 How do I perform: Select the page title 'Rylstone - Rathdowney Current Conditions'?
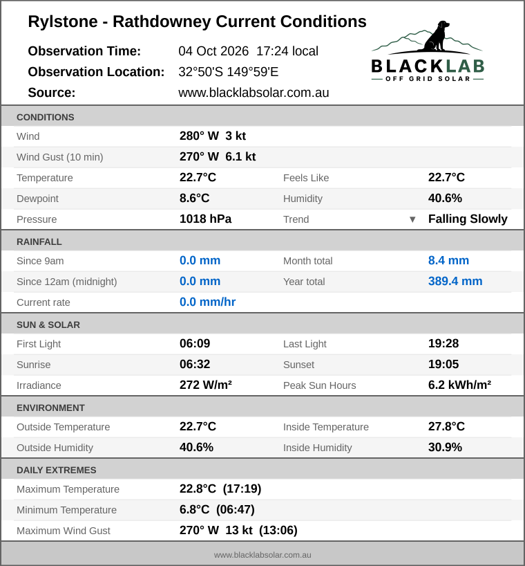tap(197, 21)
